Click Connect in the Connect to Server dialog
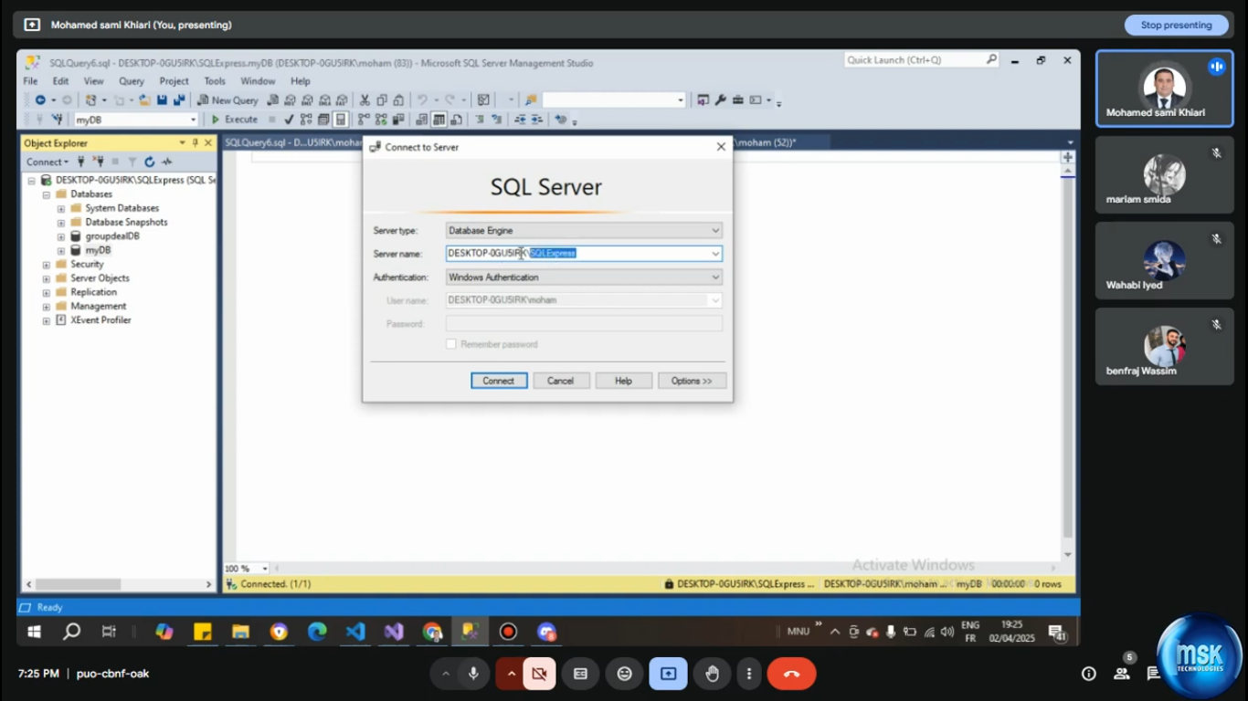Screen dimensions: 1248x701 [499, 381]
